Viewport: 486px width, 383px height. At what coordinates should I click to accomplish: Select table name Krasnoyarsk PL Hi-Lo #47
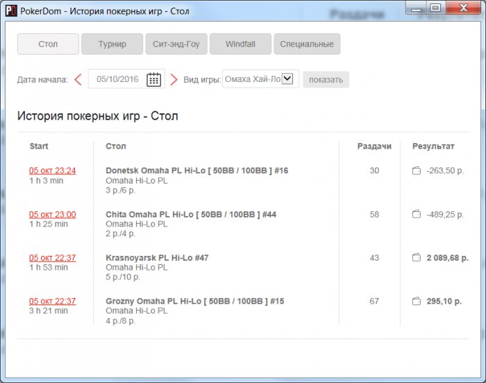click(x=157, y=258)
